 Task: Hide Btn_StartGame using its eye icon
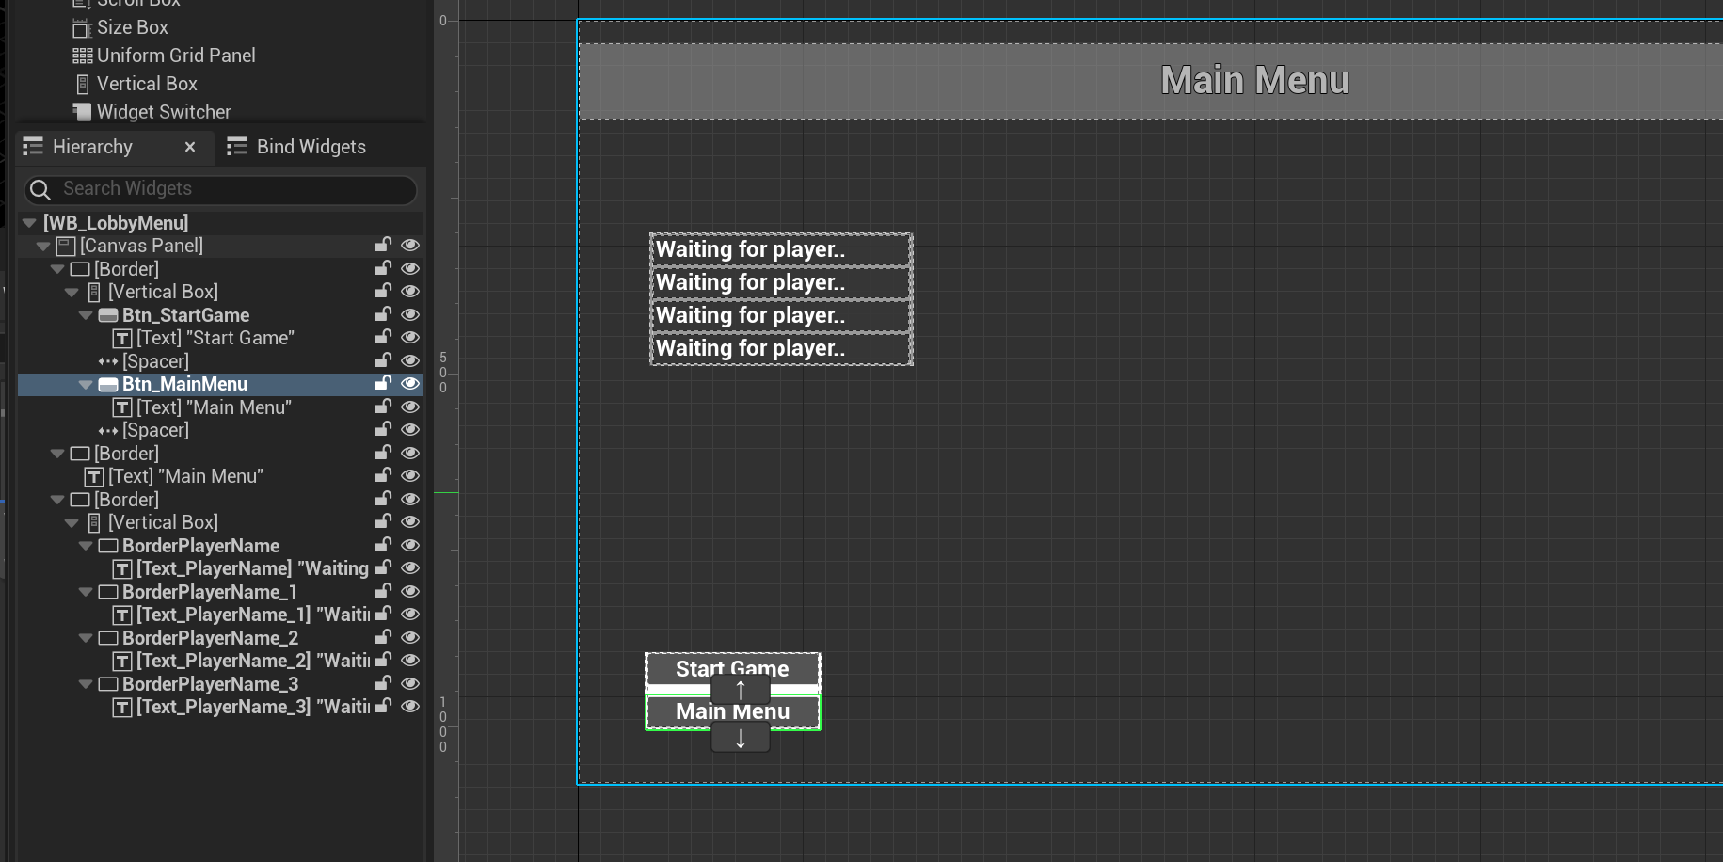[x=410, y=315]
